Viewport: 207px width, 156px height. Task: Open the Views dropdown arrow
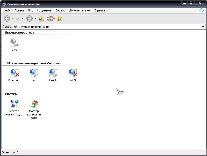54,18
